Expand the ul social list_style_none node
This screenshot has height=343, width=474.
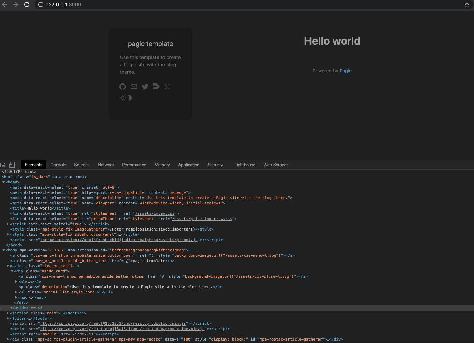[16, 292]
